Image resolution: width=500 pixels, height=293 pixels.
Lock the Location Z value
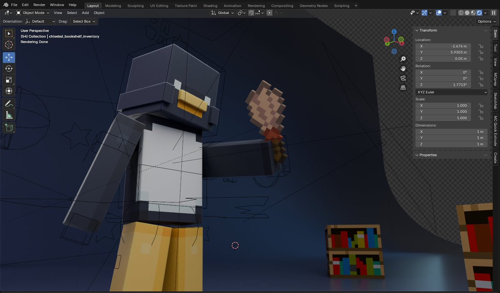tap(481, 59)
